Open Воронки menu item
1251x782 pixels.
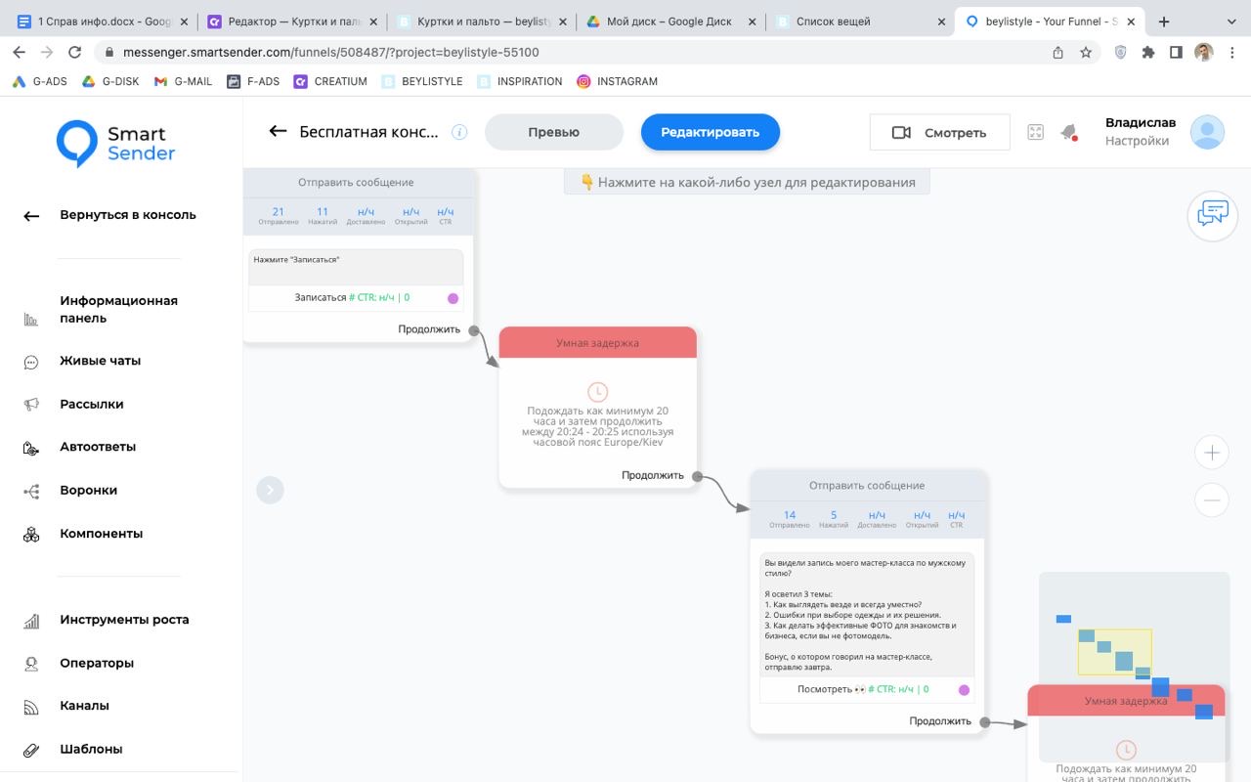tap(88, 490)
